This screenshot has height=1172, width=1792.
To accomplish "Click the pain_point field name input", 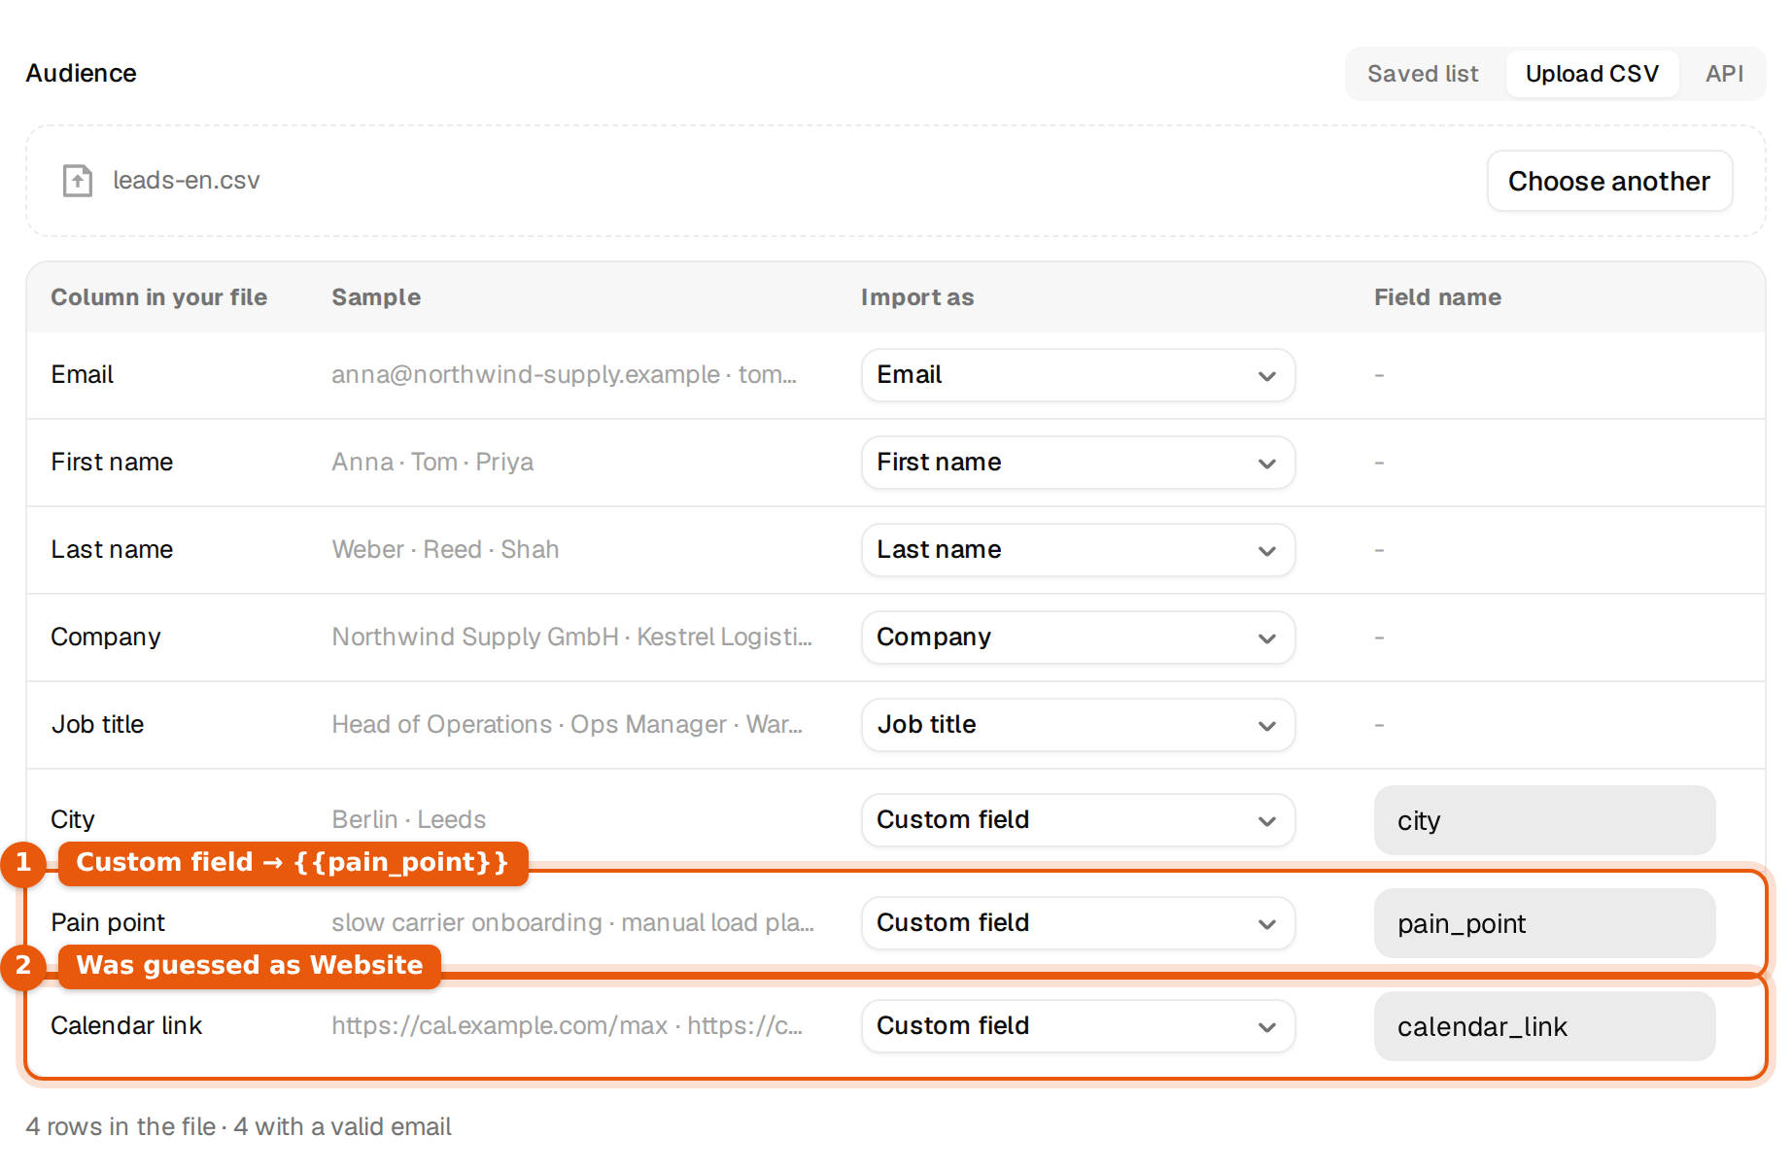I will coord(1544,923).
